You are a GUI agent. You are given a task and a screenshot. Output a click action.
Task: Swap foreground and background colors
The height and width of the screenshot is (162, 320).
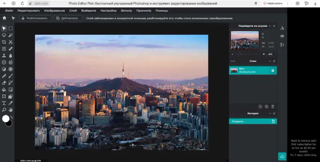pos(12,117)
